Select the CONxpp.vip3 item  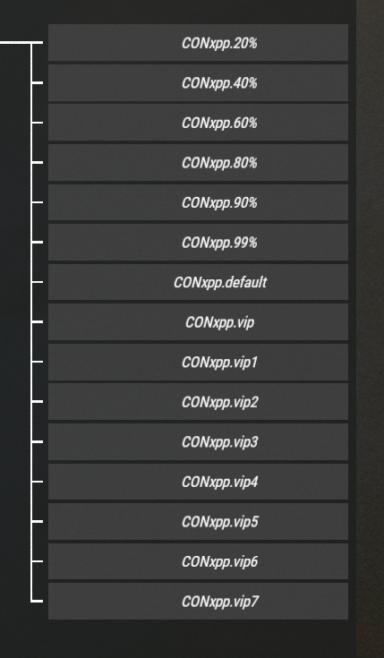pyautogui.click(x=198, y=442)
